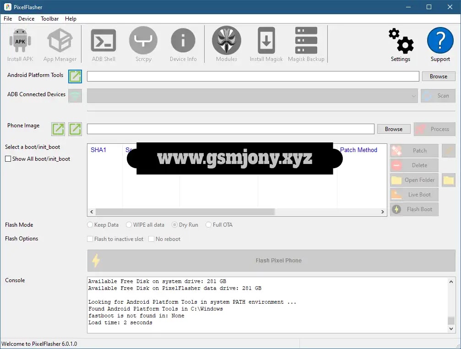
Task: Click the small icon button next to Patch
Action: [x=448, y=151]
